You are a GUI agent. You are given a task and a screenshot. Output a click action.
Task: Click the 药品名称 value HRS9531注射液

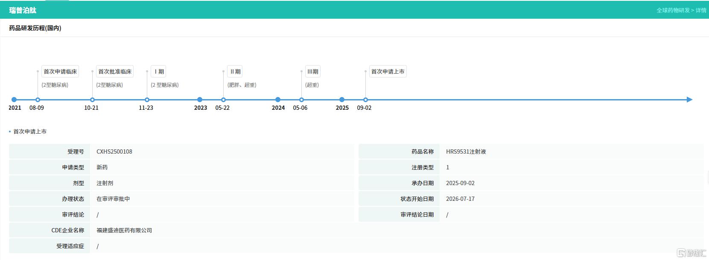[466, 151]
